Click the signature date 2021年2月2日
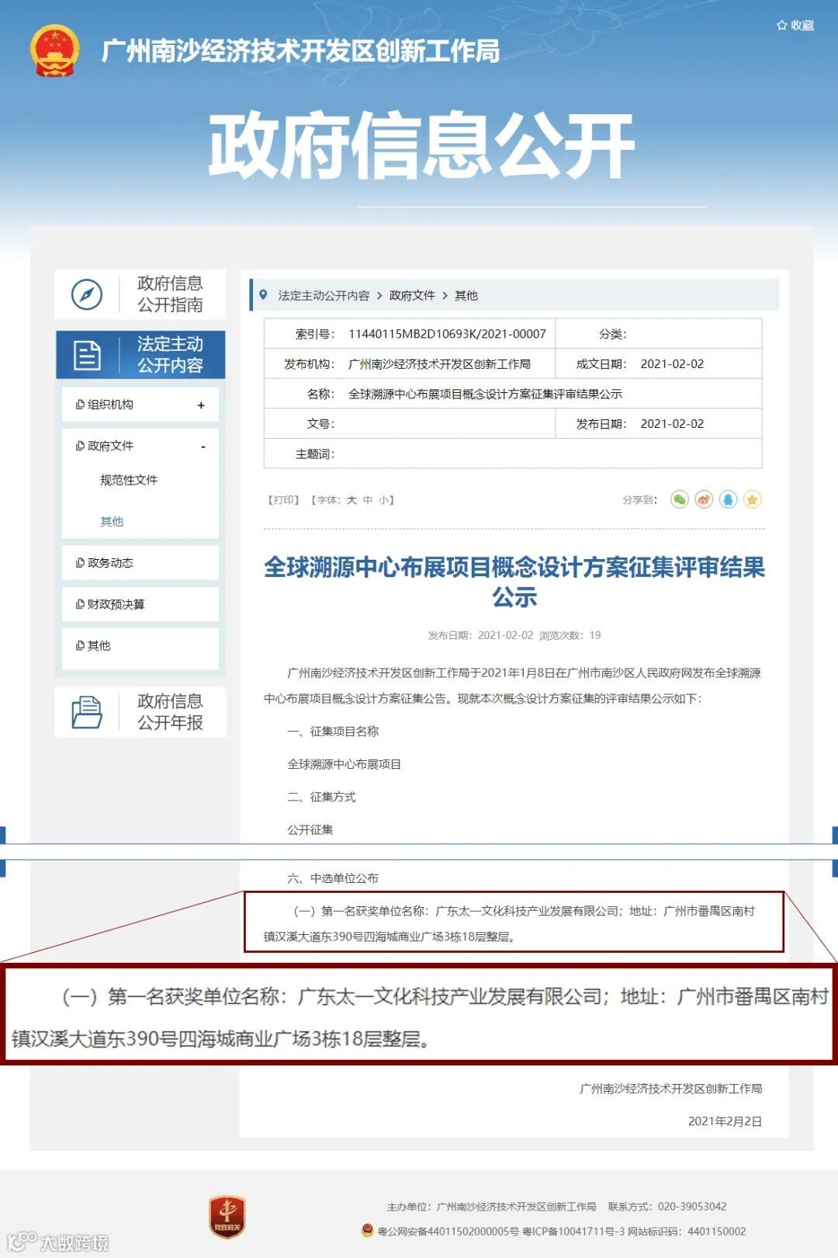Viewport: 838px width, 1258px height. (725, 1121)
